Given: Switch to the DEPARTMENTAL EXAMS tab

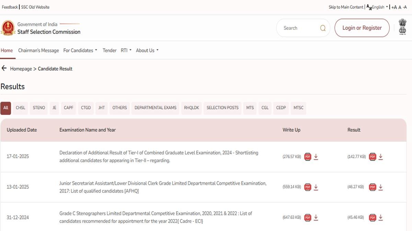Looking at the screenshot, I should (x=155, y=108).
